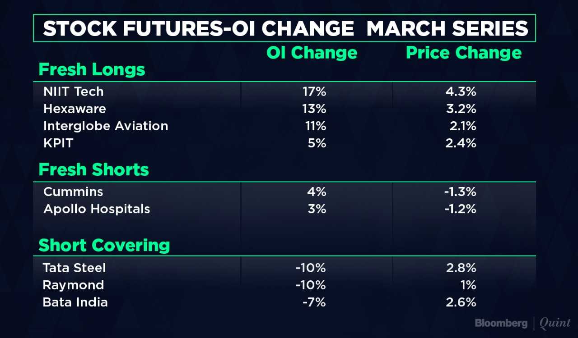Click the Fresh Shorts section heading
Image resolution: width=578 pixels, height=338 pixels.
click(x=94, y=170)
